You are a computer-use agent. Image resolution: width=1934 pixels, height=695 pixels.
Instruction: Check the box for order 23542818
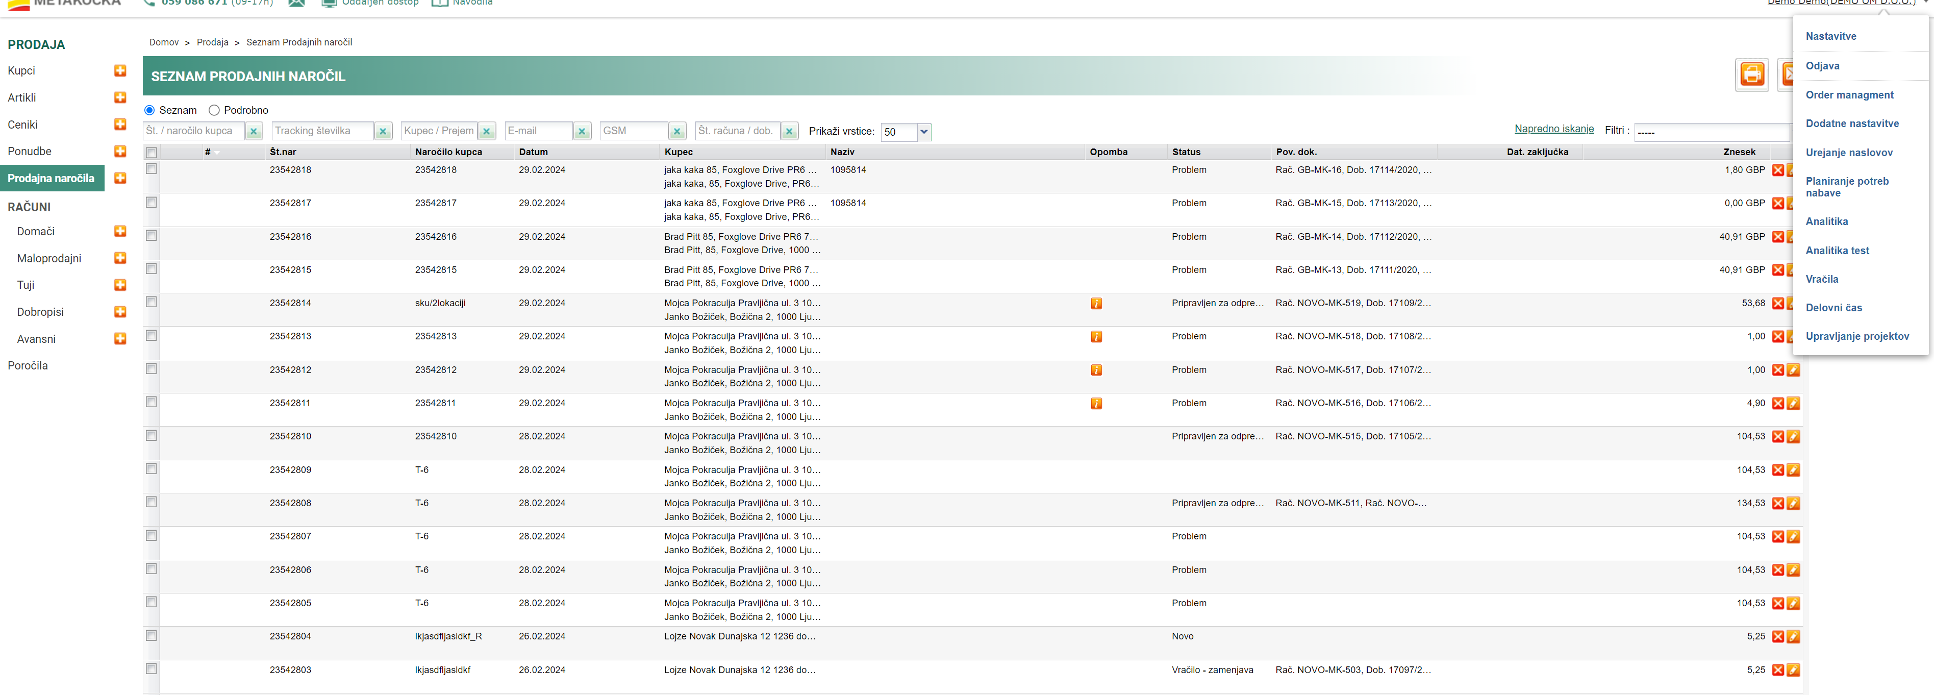click(x=152, y=169)
